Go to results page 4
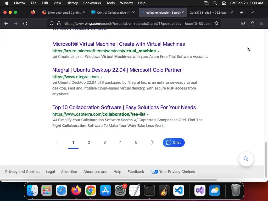This screenshot has height=201, width=268. coord(120,143)
